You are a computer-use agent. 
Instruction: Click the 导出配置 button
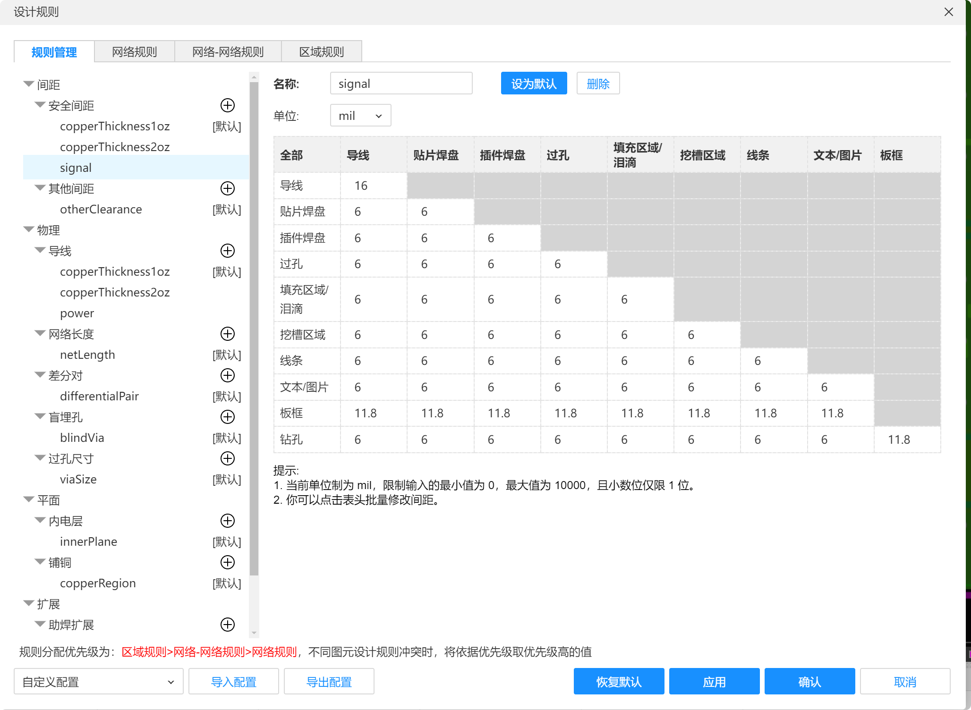pyautogui.click(x=329, y=682)
